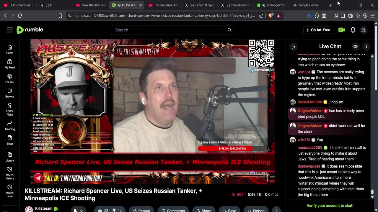This screenshot has height=212, width=378.
Task: Save the video
Action: pos(229,210)
